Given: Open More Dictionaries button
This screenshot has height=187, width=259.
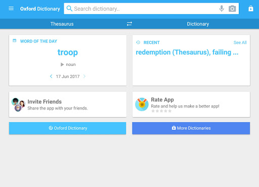Looking at the screenshot, I should pyautogui.click(x=191, y=128).
